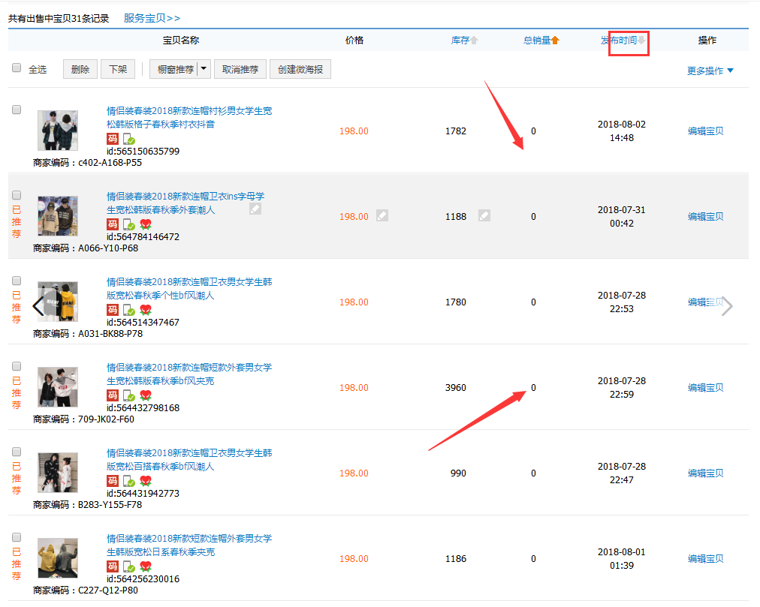Check the box for the first item c402-A168-P55
The image size is (760, 607).
click(x=17, y=110)
